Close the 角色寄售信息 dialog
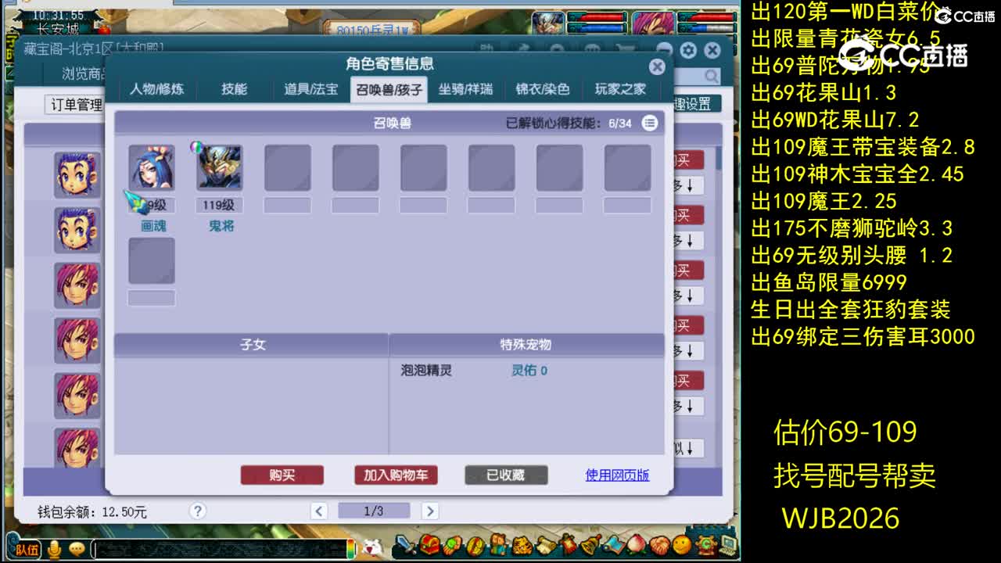 point(658,66)
